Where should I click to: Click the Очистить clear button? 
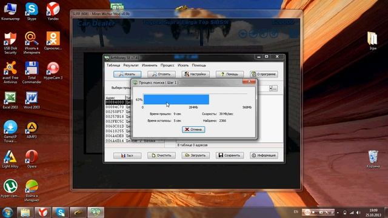click(x=161, y=156)
